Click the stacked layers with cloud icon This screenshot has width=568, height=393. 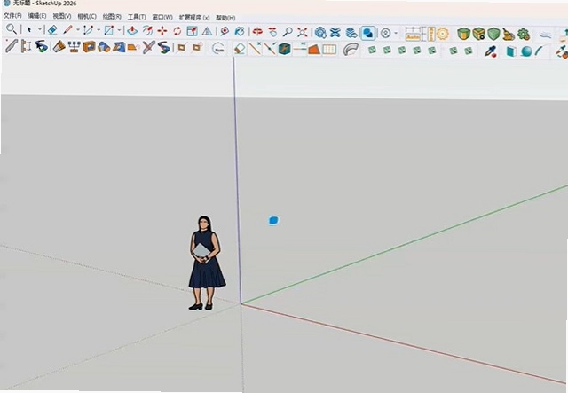point(351,33)
